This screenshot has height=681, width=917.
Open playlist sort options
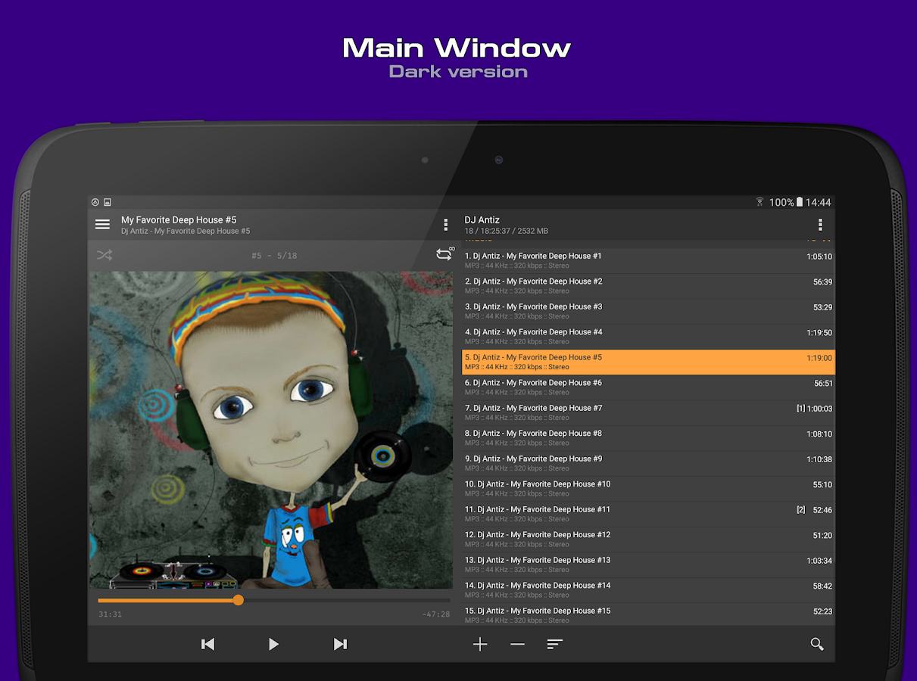554,644
